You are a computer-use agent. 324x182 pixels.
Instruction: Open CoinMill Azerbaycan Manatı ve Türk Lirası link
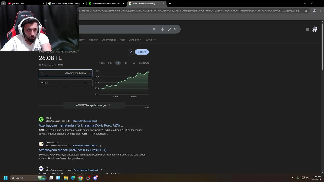(x=74, y=150)
